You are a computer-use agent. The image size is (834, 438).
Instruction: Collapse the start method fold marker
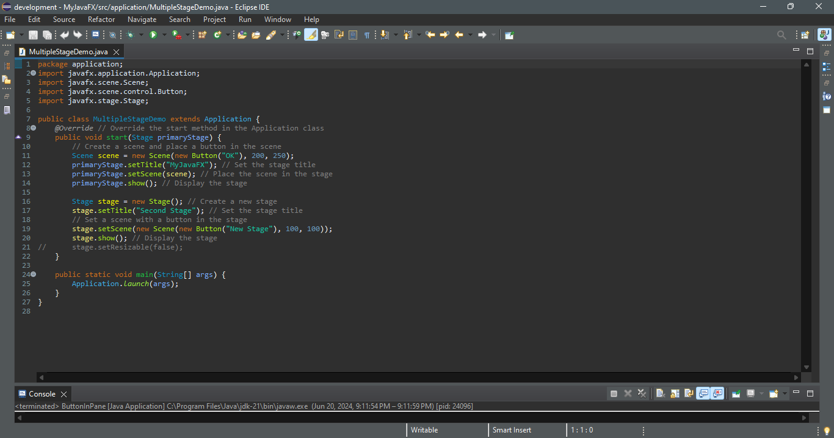tap(33, 128)
